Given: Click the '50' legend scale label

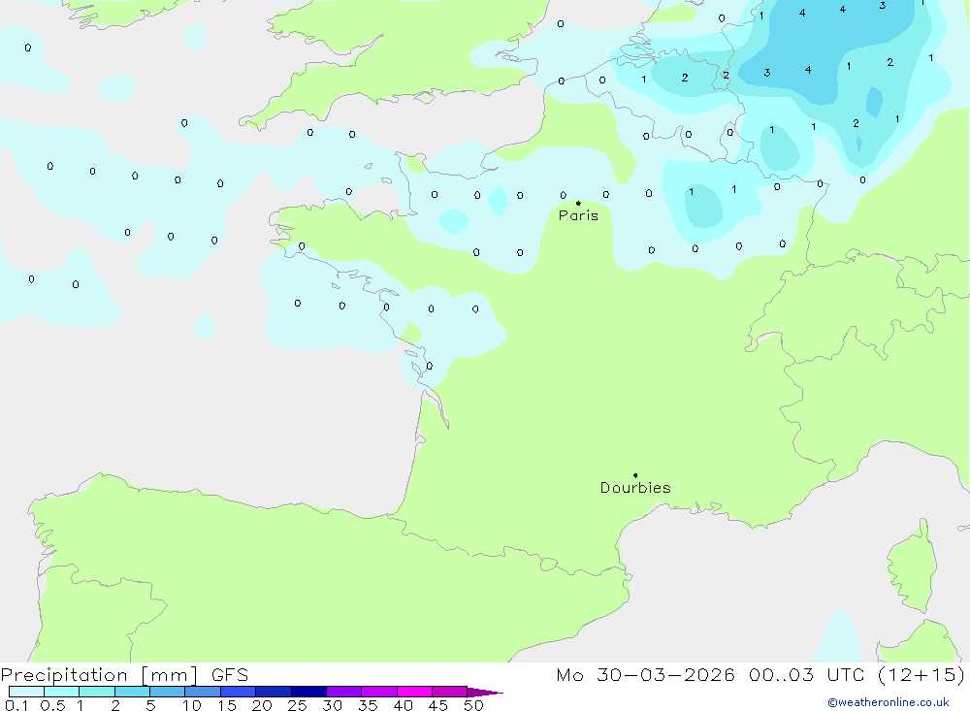Looking at the screenshot, I should click(x=473, y=705).
